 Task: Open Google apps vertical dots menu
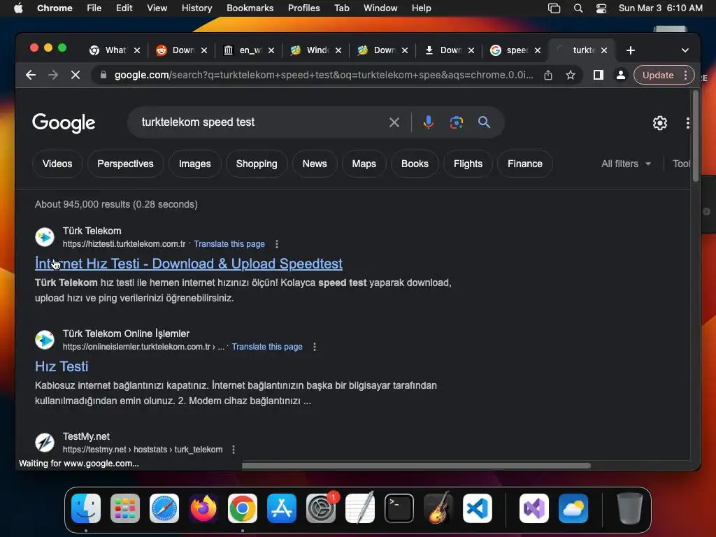(x=688, y=123)
